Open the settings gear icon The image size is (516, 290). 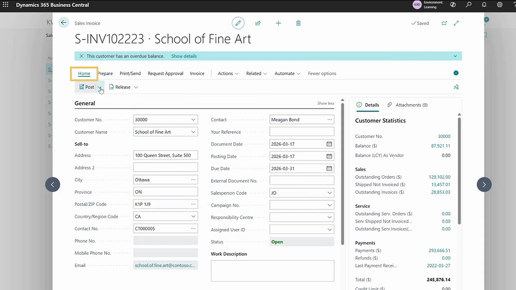(500, 5)
